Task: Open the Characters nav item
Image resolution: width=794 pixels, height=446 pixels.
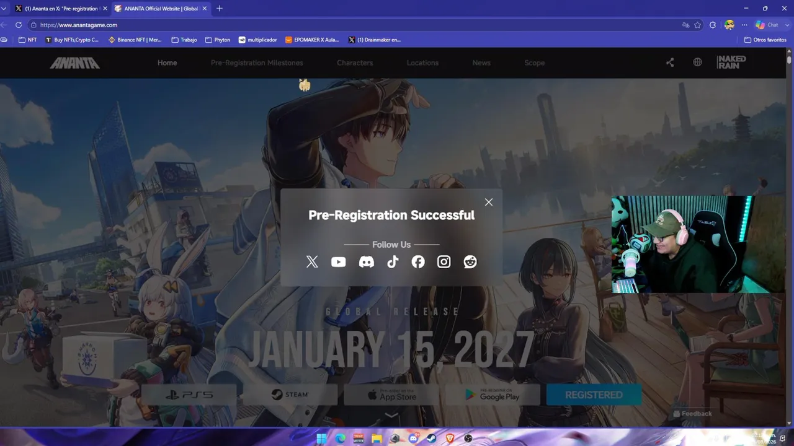Action: click(x=355, y=63)
